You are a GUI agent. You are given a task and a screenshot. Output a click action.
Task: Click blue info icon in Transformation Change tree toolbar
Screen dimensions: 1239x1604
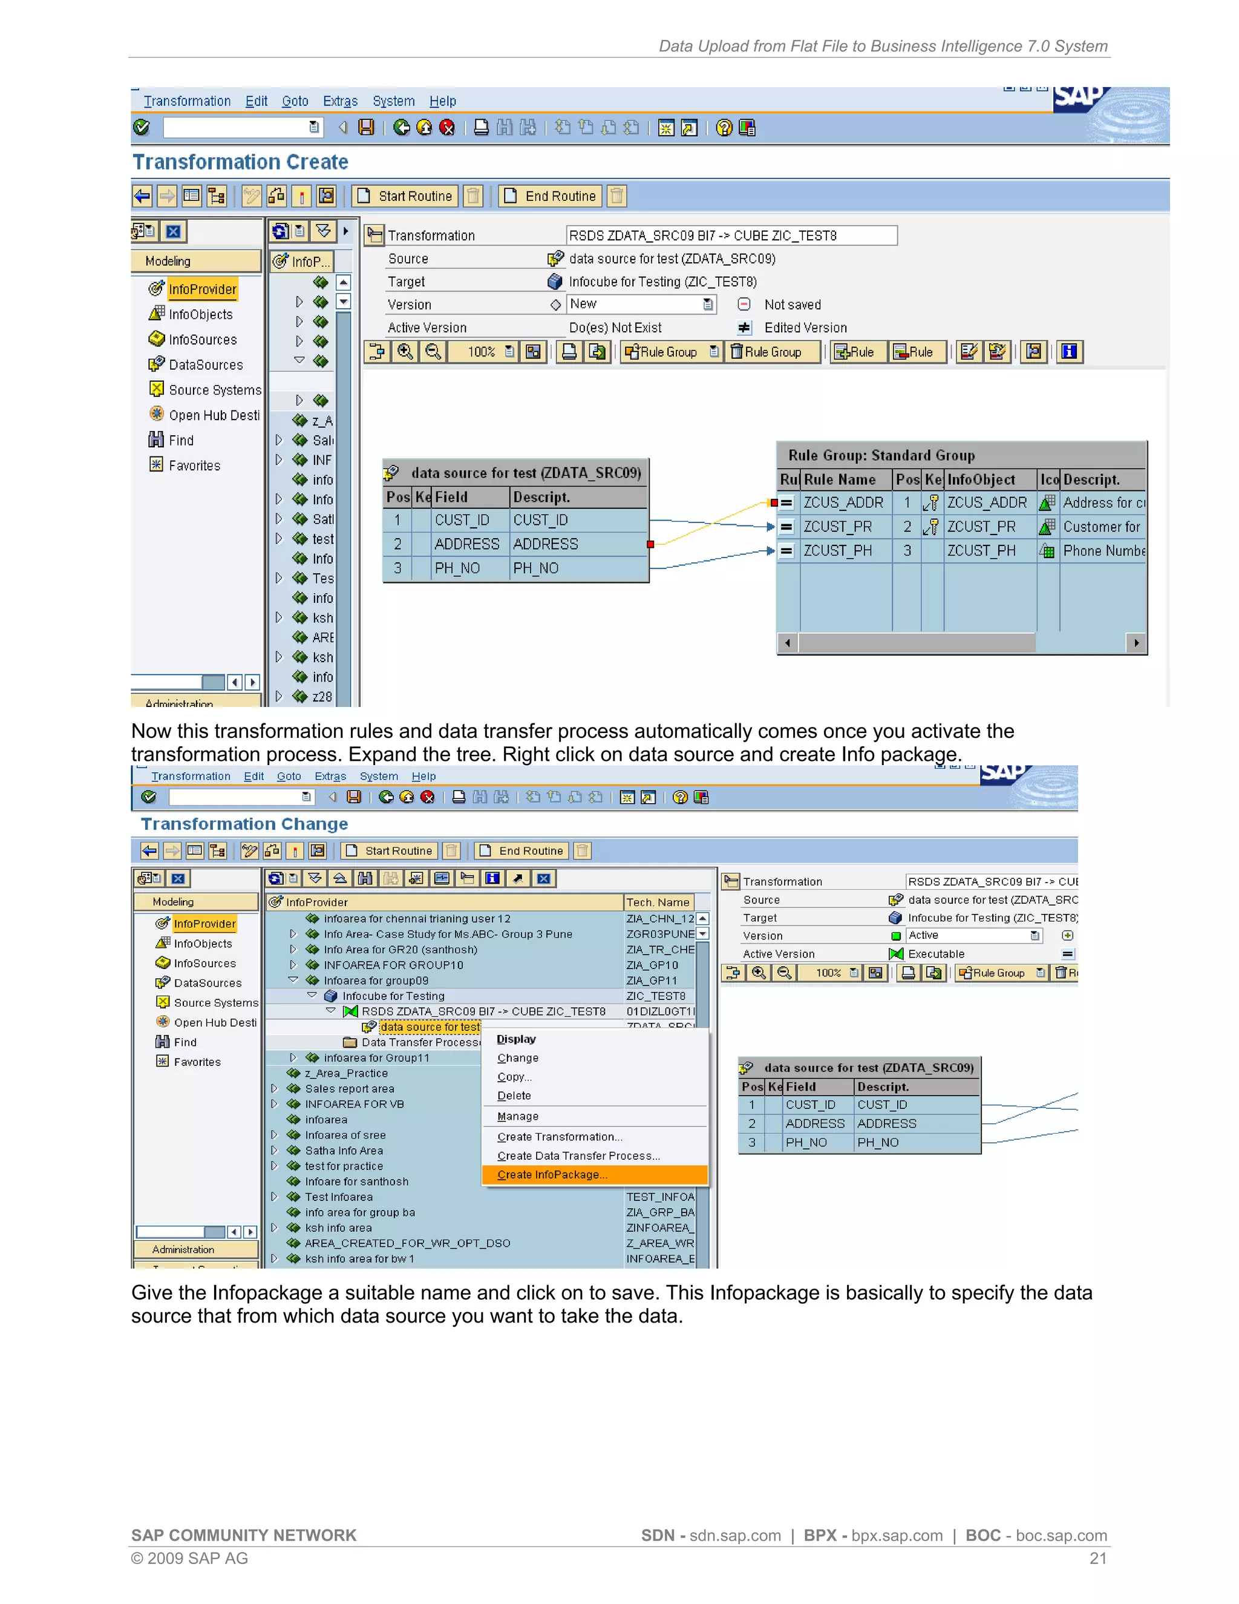pyautogui.click(x=492, y=878)
